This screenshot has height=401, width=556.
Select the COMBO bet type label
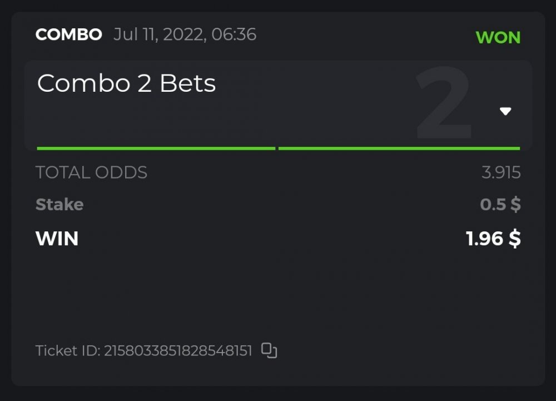pos(69,35)
